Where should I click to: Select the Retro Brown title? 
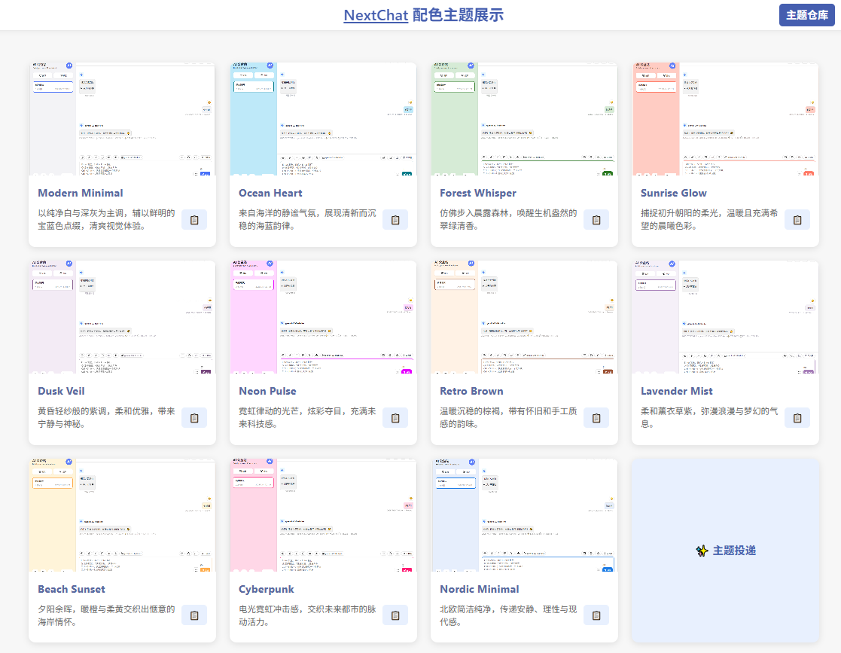pyautogui.click(x=471, y=391)
